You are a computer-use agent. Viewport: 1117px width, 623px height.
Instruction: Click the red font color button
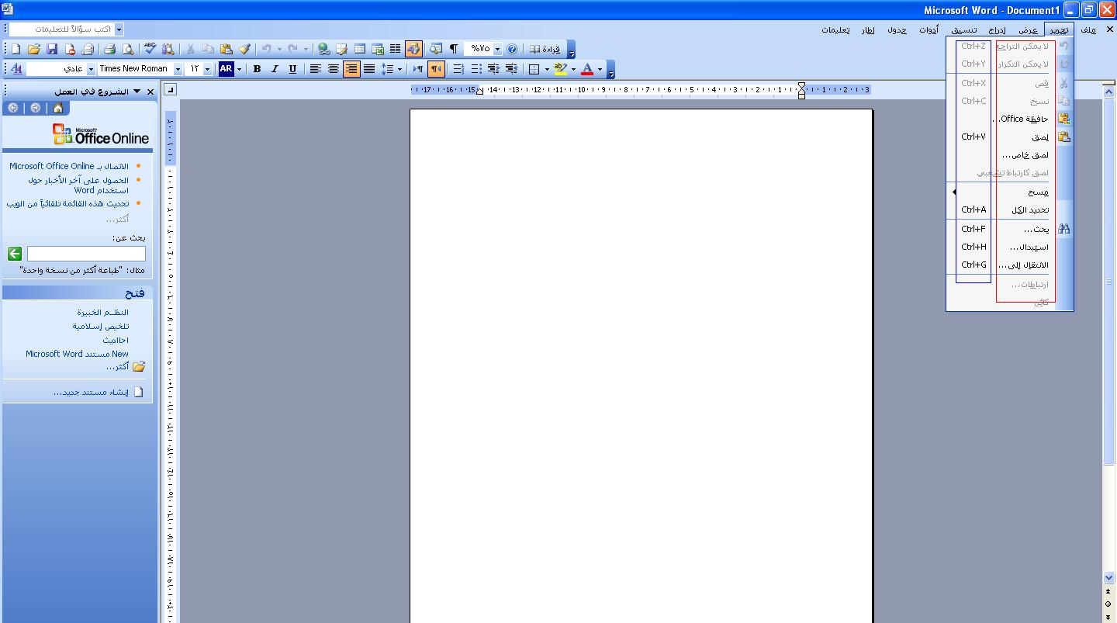[586, 69]
